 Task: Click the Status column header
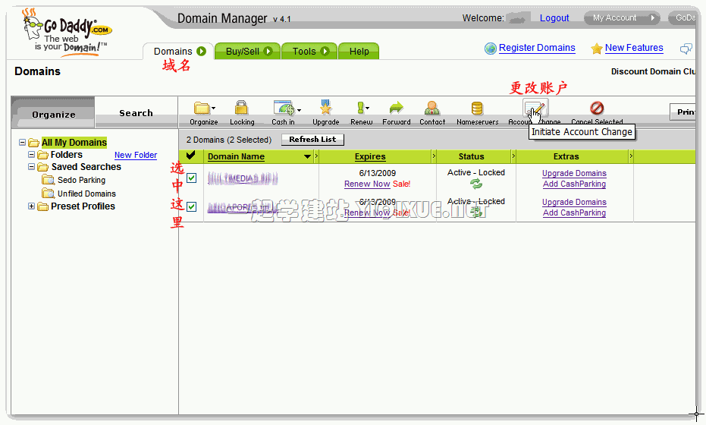[471, 156]
